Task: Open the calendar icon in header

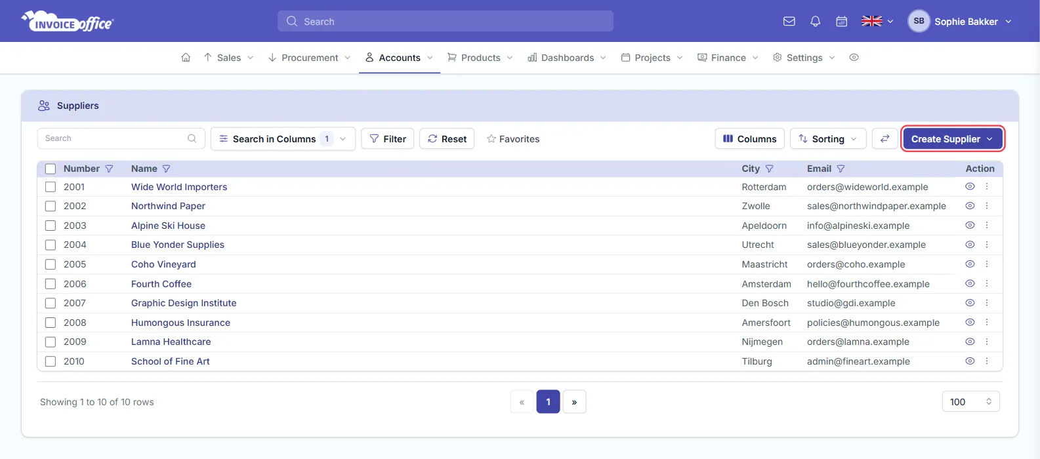Action: pyautogui.click(x=842, y=22)
